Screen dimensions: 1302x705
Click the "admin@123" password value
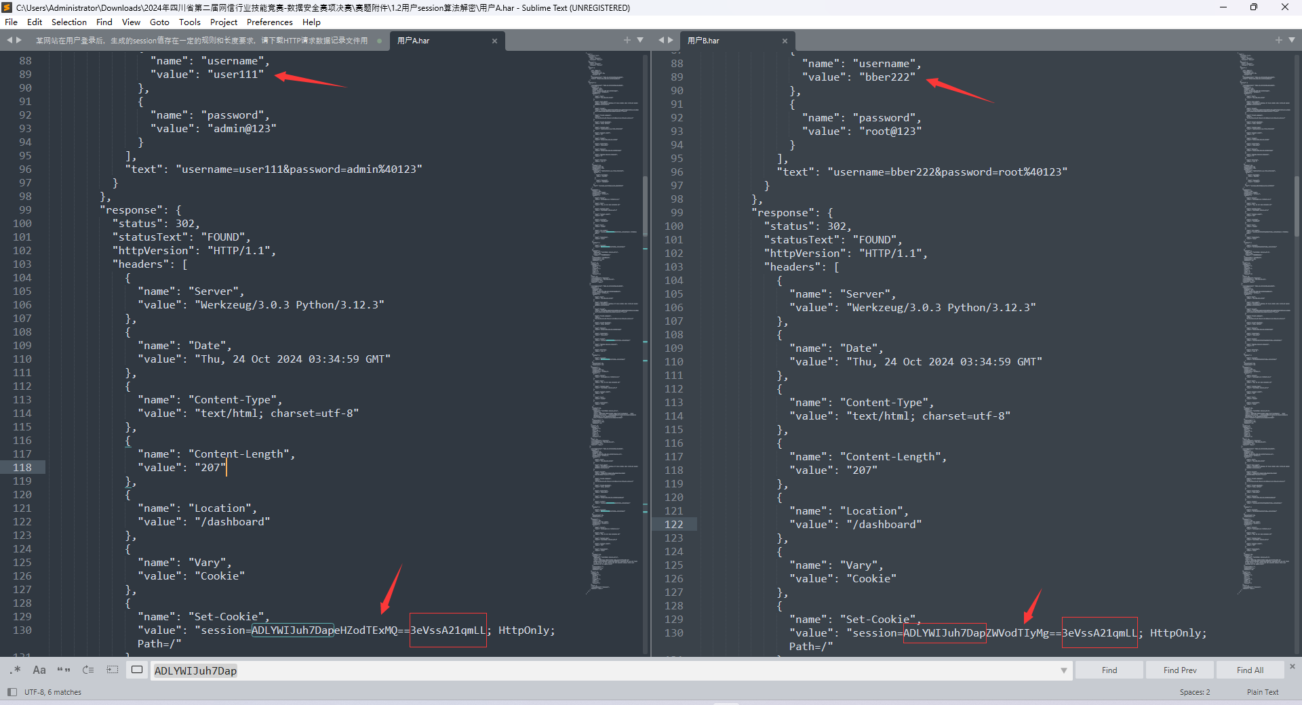(x=242, y=129)
